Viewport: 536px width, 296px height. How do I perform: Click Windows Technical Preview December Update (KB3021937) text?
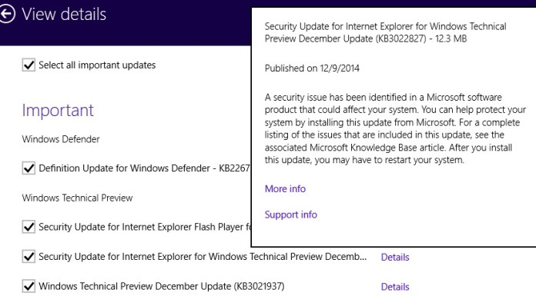pyautogui.click(x=162, y=286)
